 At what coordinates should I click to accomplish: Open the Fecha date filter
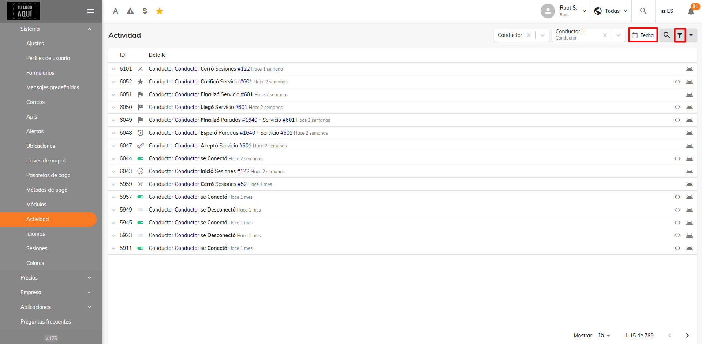(643, 35)
